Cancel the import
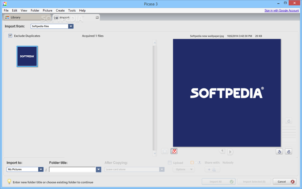 [x=285, y=182]
